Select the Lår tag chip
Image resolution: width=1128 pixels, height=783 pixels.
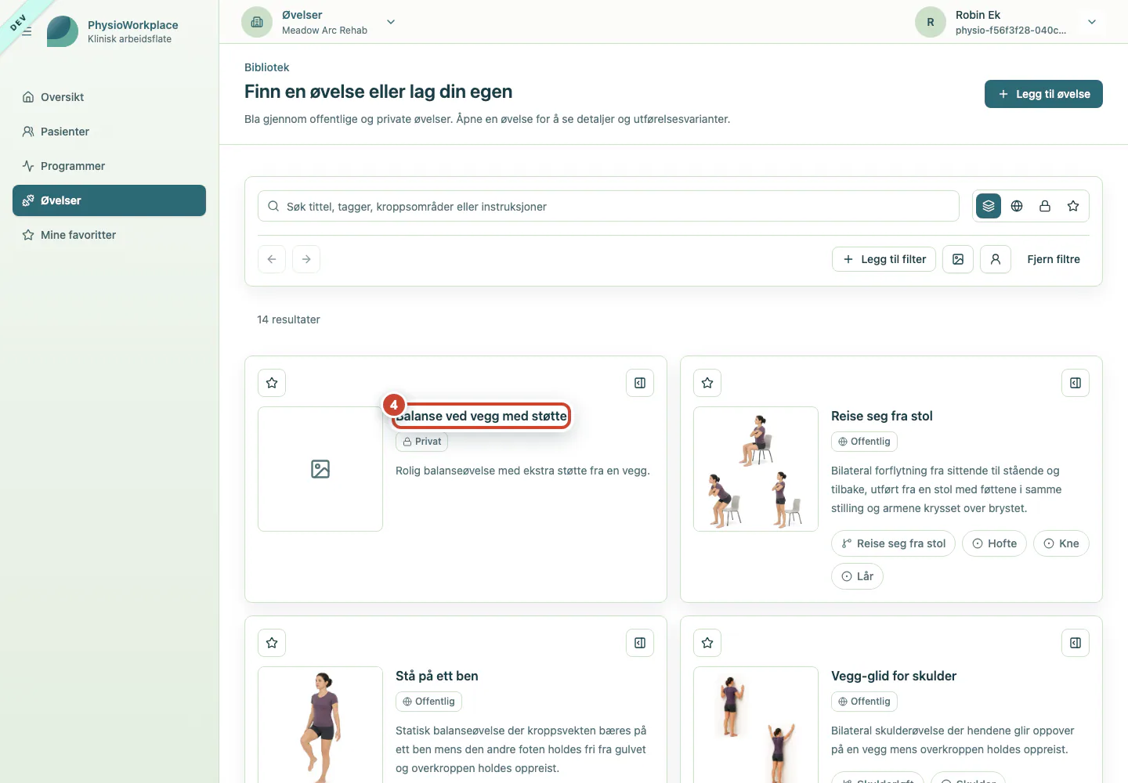(x=857, y=576)
